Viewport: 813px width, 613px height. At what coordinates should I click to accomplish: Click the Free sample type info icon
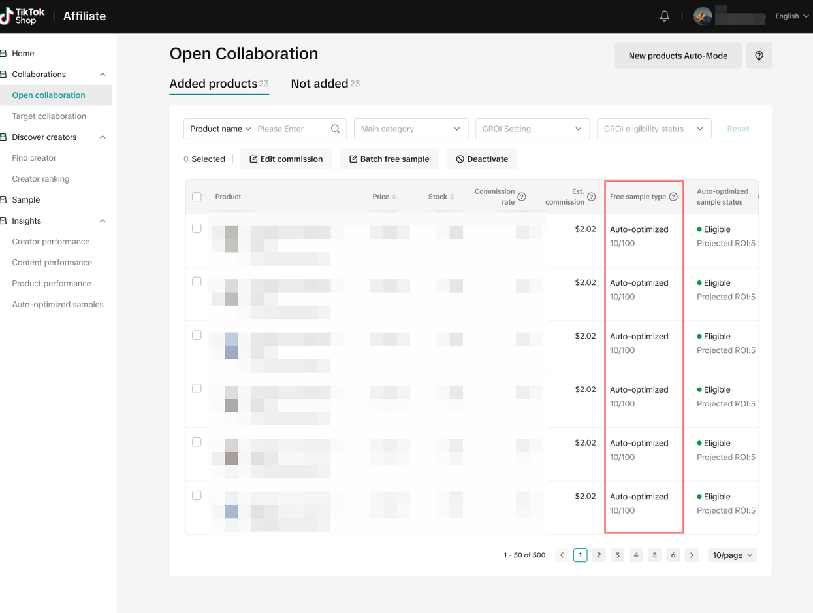tap(673, 197)
